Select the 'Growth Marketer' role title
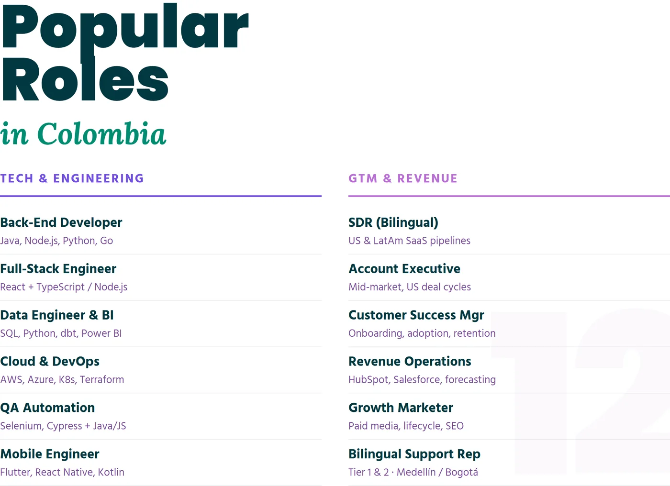Viewport: 670px width, 486px height. (401, 408)
